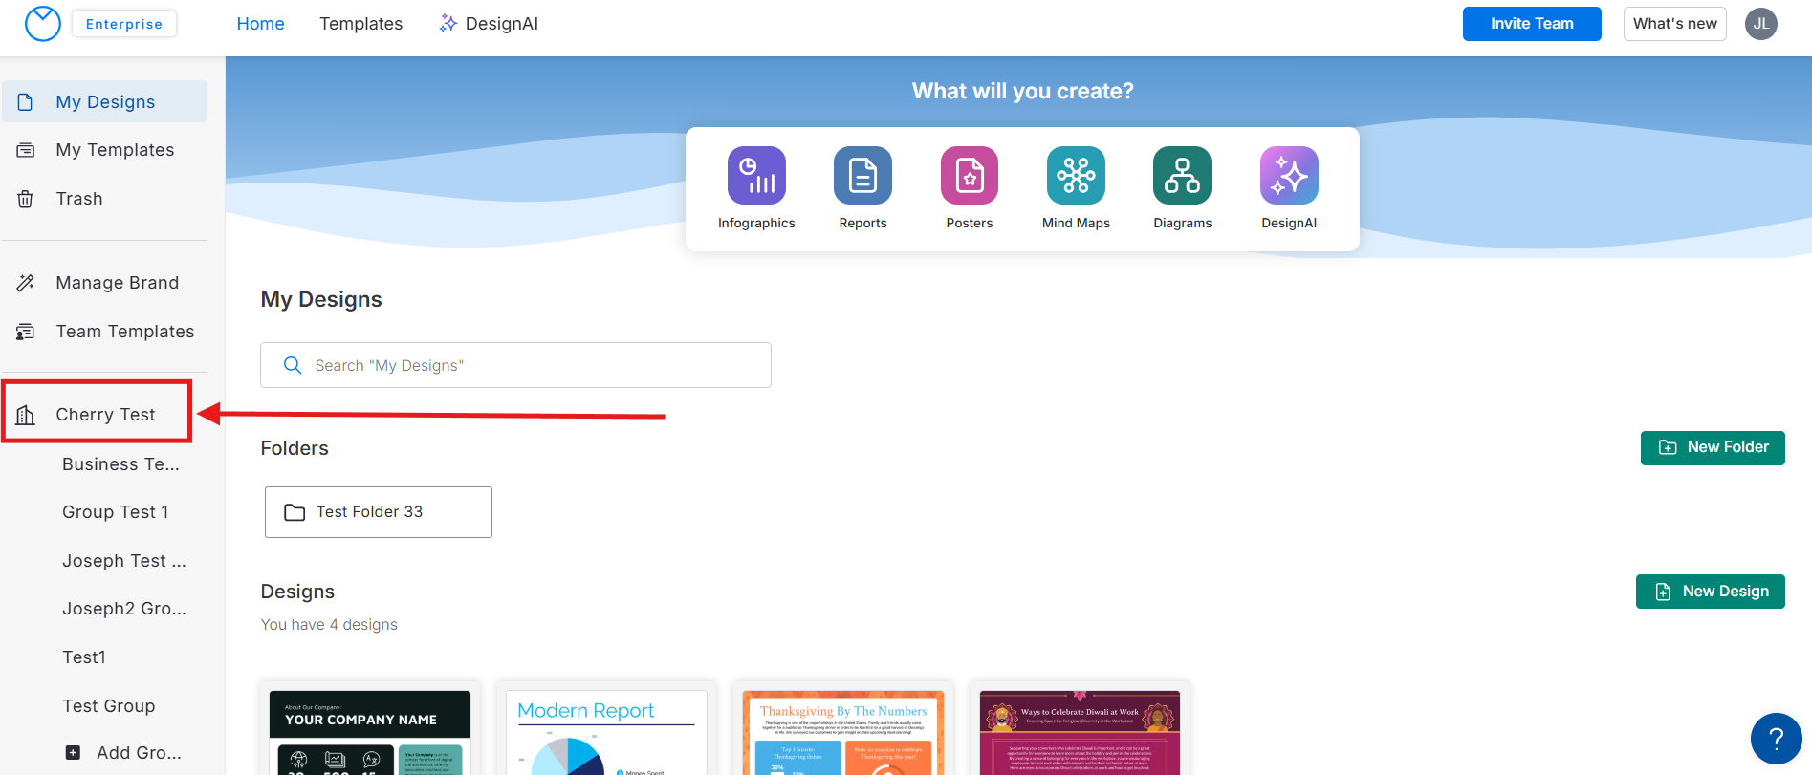The image size is (1812, 775).
Task: Go to My Templates in sidebar
Action: click(x=115, y=150)
